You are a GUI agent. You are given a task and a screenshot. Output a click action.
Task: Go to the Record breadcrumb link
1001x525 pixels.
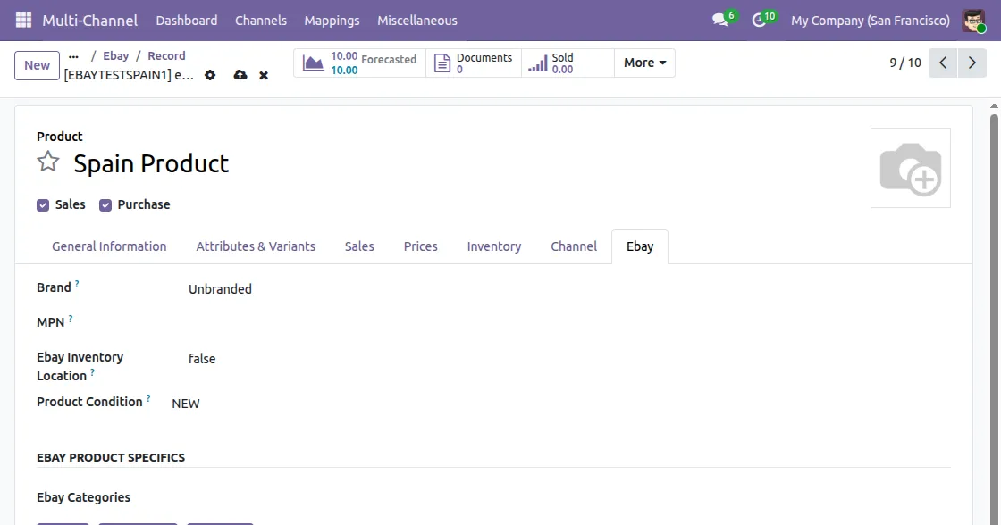[166, 56]
